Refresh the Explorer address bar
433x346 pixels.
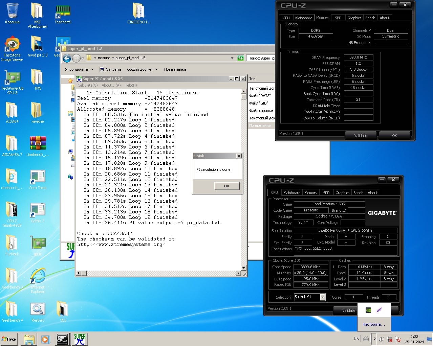(x=240, y=58)
